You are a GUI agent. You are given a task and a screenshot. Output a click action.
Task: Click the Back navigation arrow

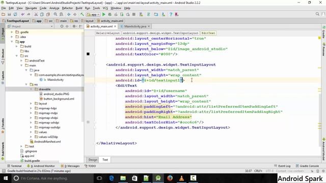click(x=69, y=14)
